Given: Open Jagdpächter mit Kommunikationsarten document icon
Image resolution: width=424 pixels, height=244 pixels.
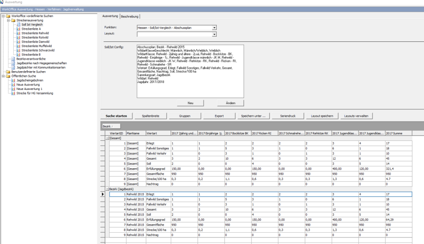Looking at the screenshot, I should point(14,67).
